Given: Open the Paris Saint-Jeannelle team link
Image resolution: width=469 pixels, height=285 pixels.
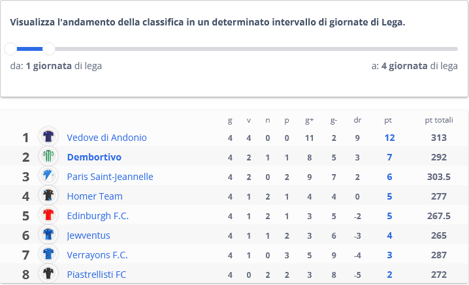Looking at the screenshot, I should pos(110,177).
